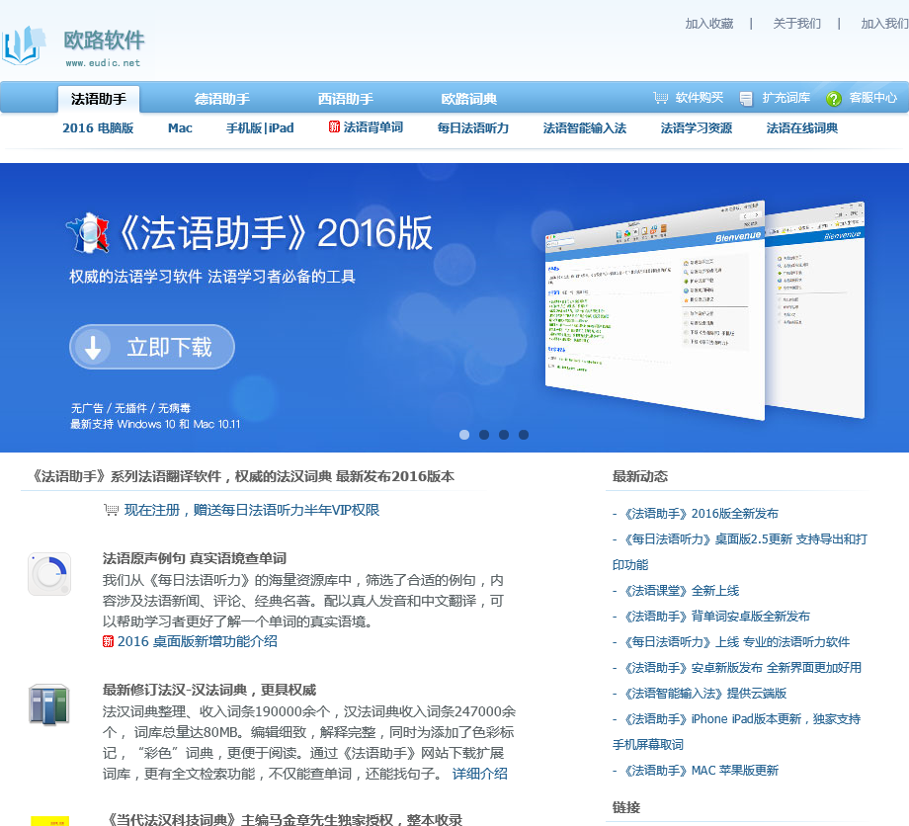Open the 每日法语听力 submenu item
Viewport: 909px width, 826px height.
(473, 128)
